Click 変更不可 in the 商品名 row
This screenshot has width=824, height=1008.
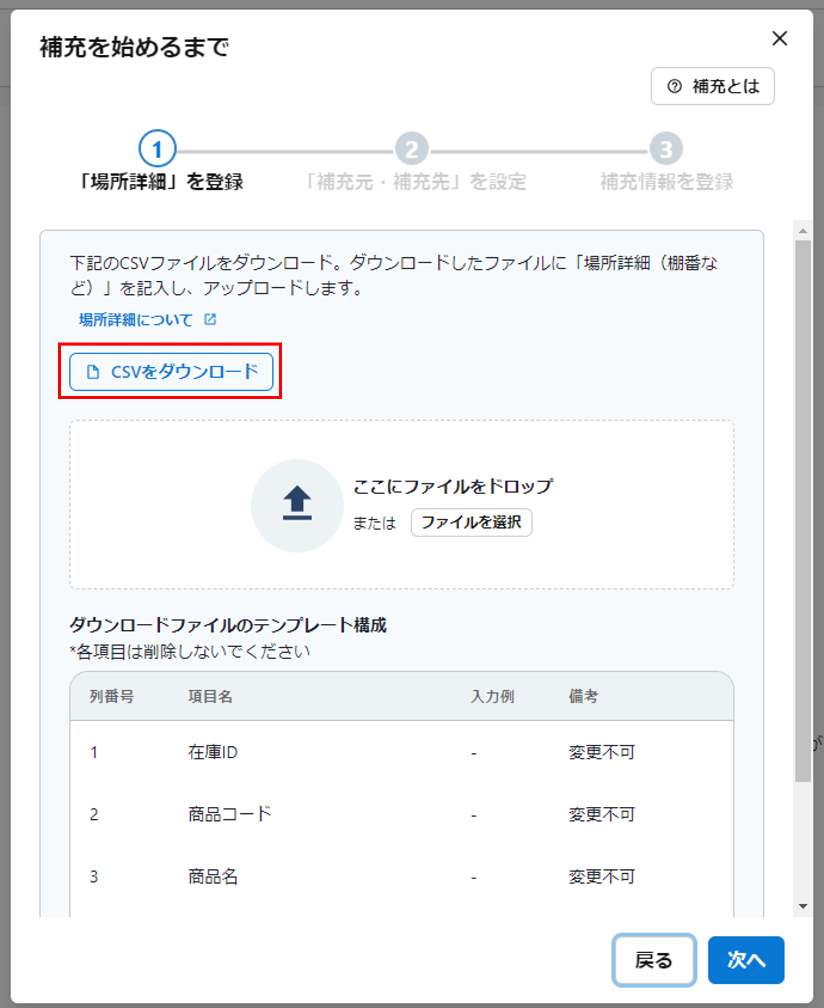click(x=602, y=876)
